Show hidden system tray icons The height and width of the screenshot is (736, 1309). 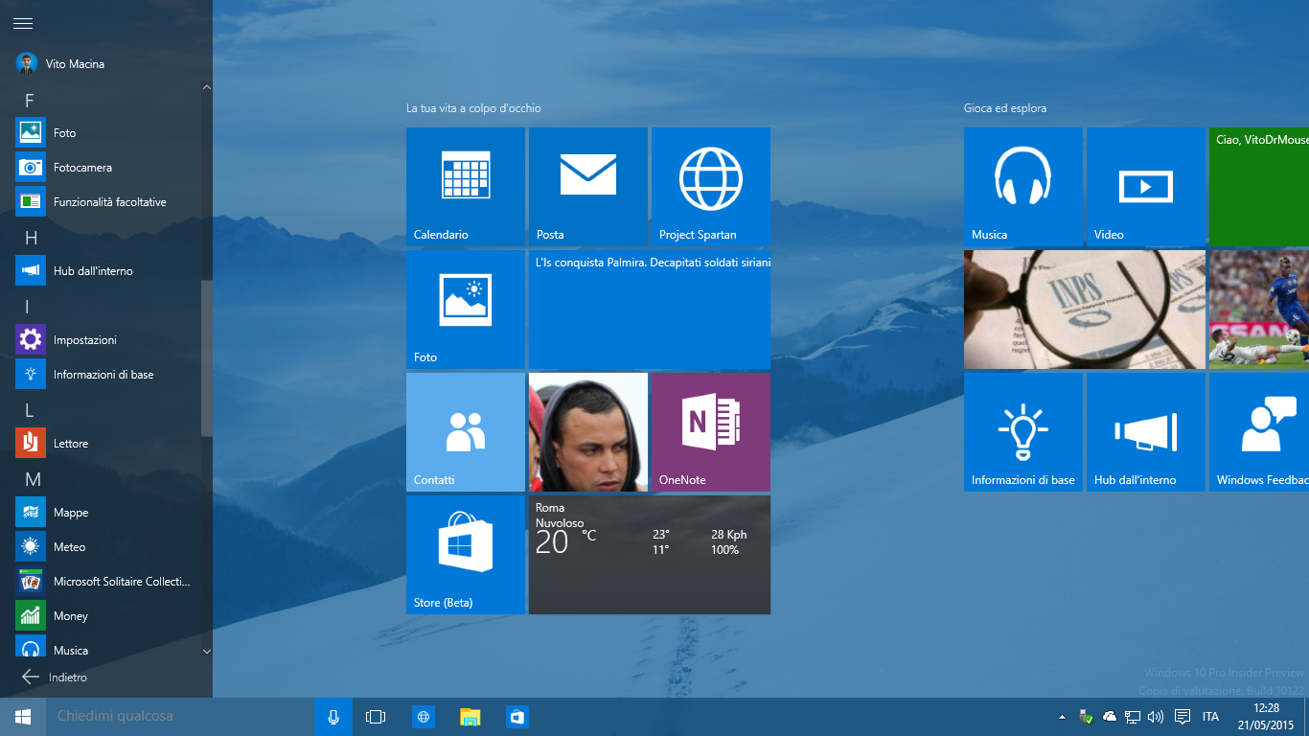(1061, 717)
